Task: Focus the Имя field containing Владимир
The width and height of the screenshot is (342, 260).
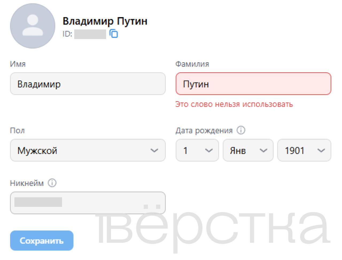Action: [88, 84]
